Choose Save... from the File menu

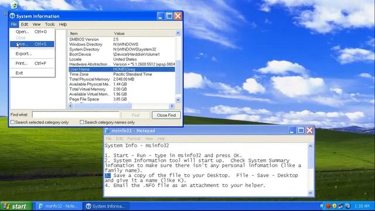click(32, 44)
